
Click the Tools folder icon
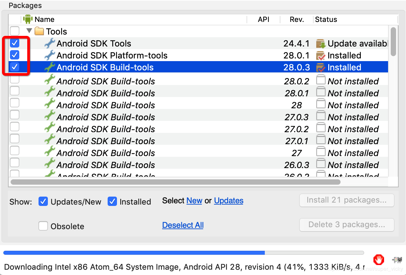coord(39,31)
